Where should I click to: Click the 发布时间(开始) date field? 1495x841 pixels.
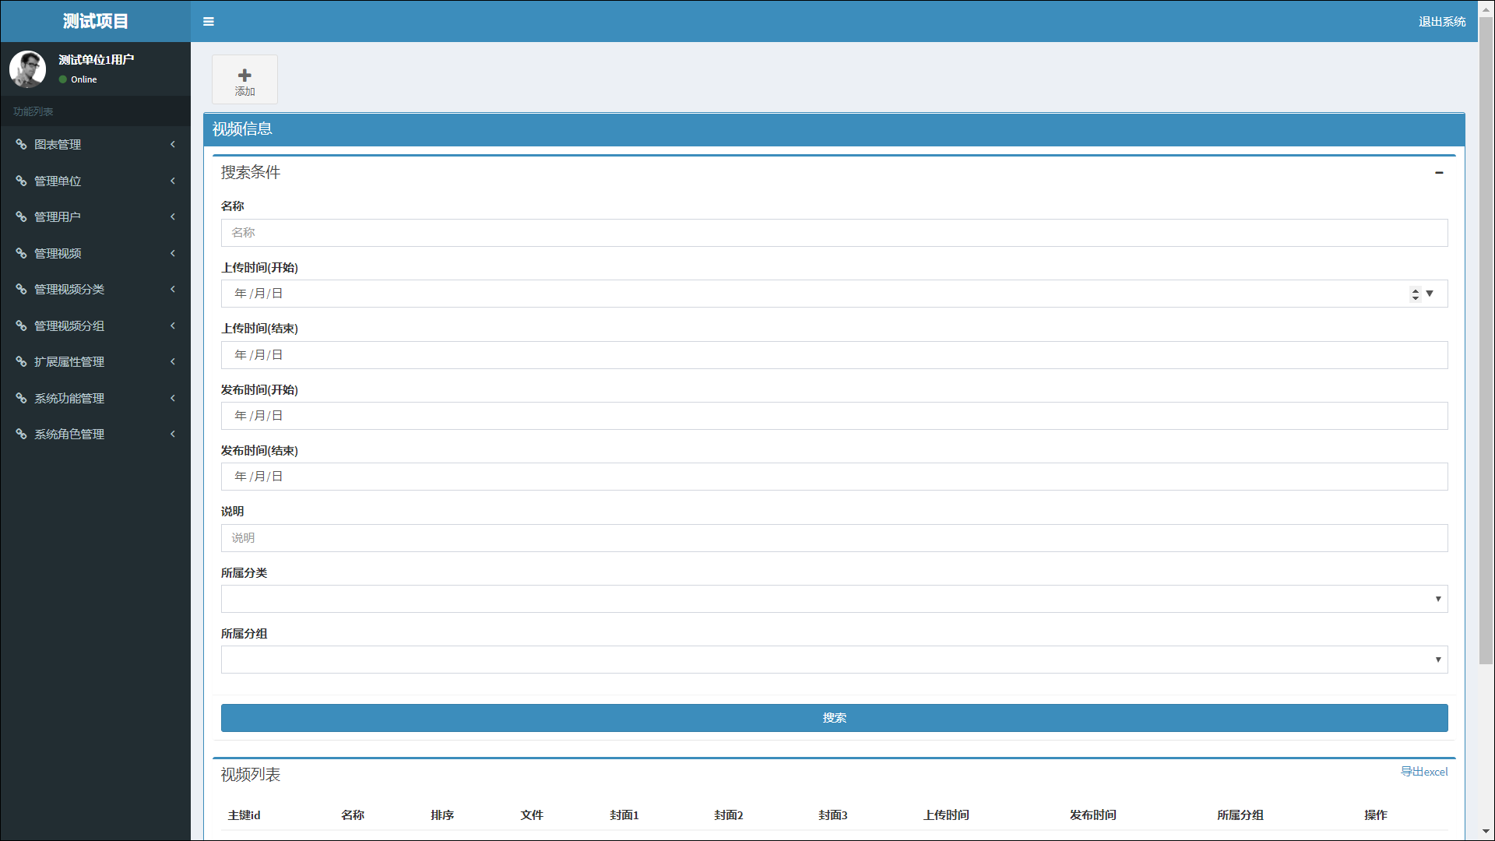(834, 416)
